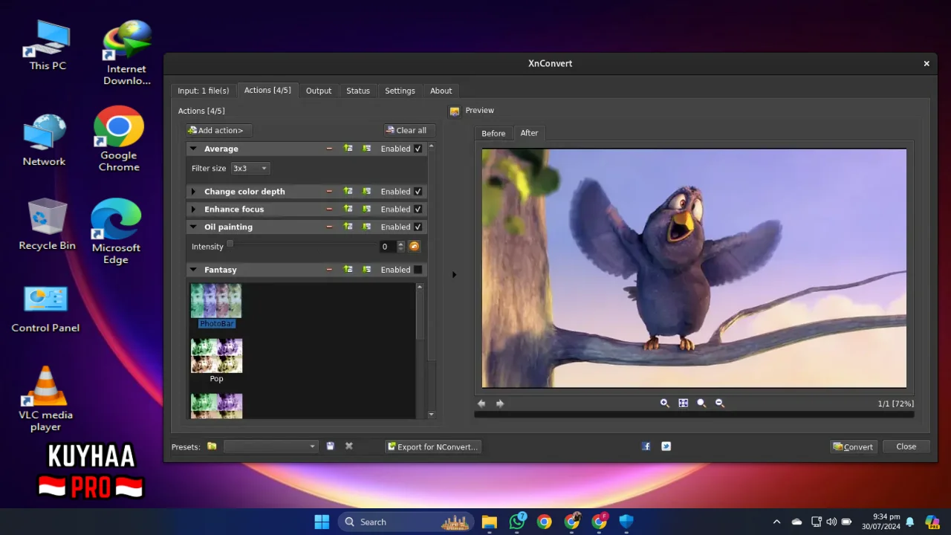Viewport: 951px width, 535px height.
Task: Click the Windows Start button
Action: pos(322,522)
